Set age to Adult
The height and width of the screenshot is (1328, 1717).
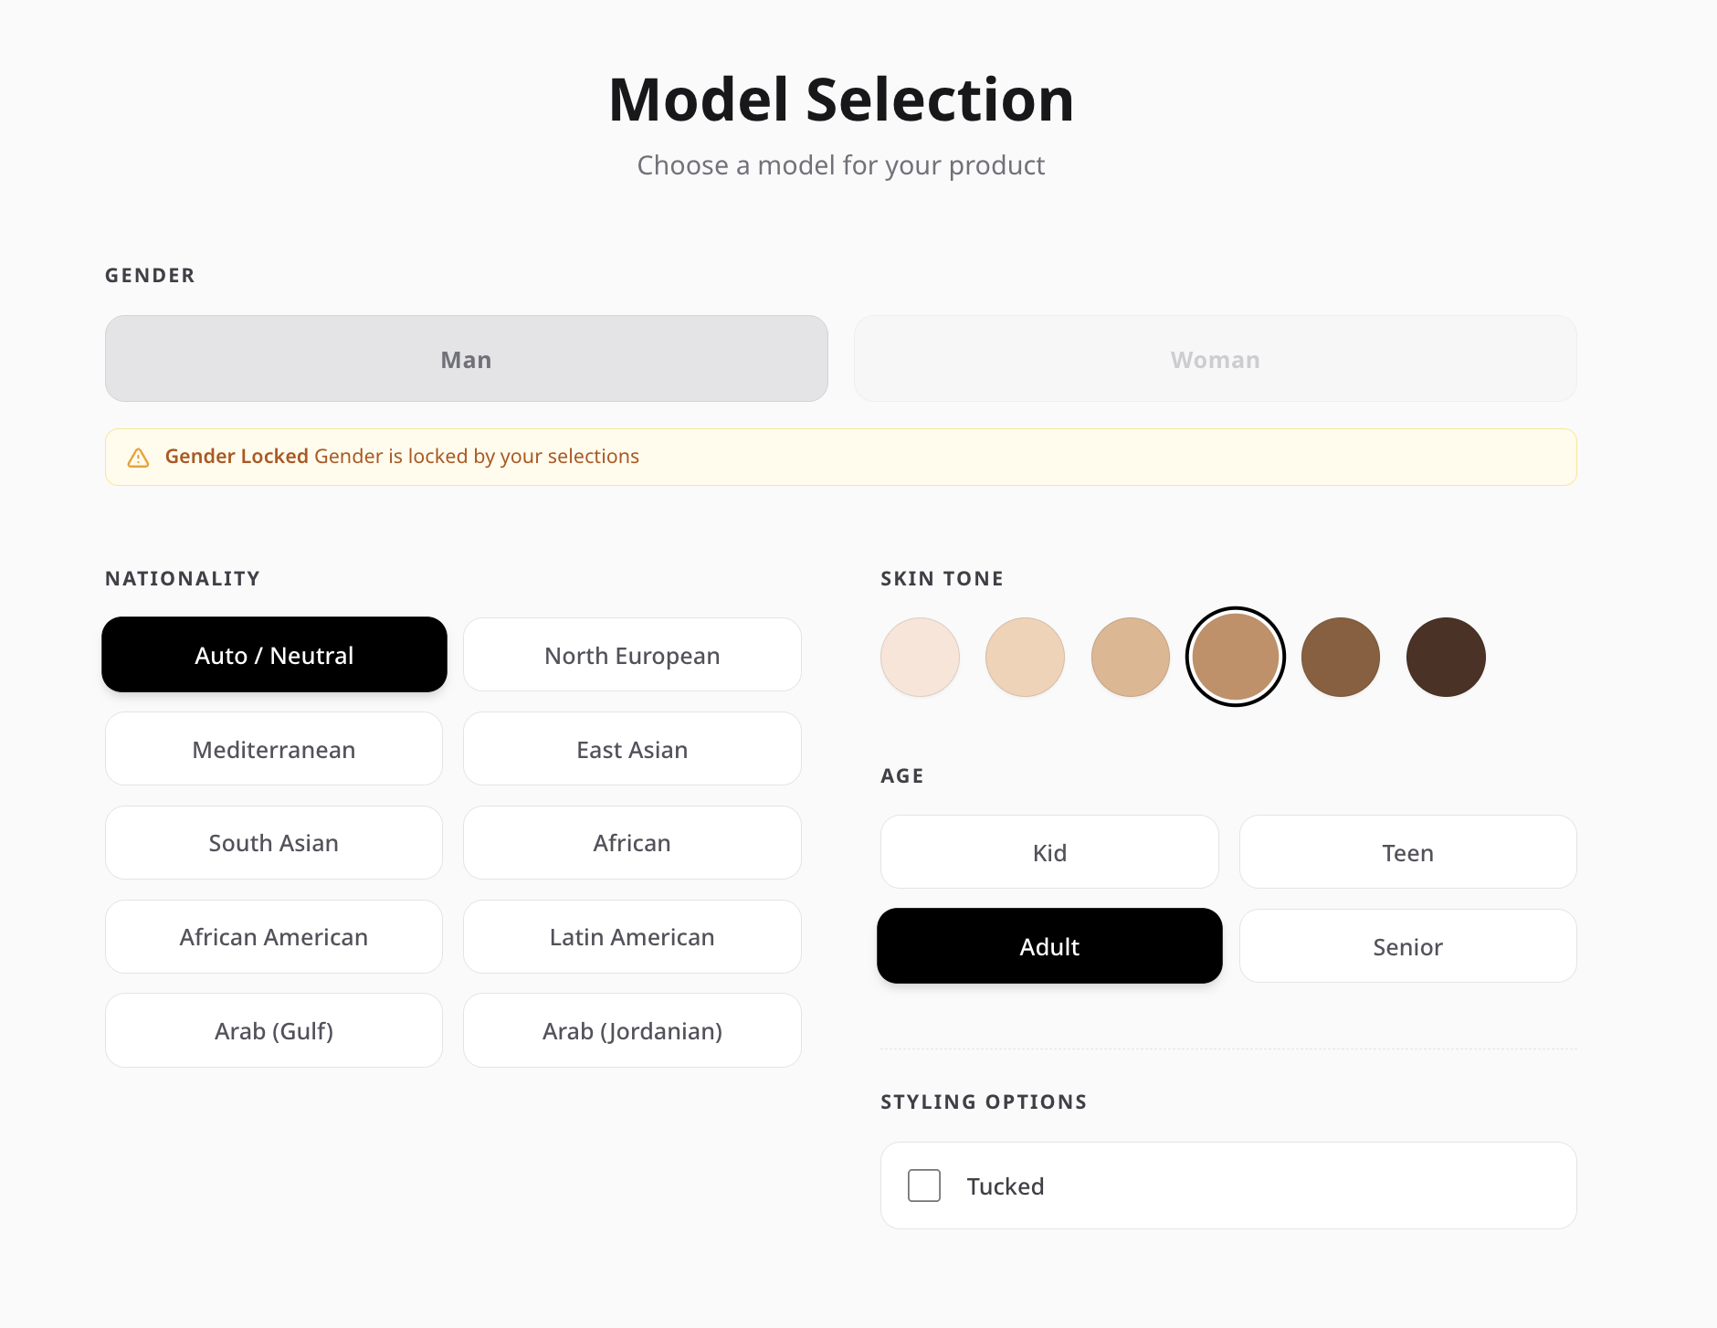1049,946
